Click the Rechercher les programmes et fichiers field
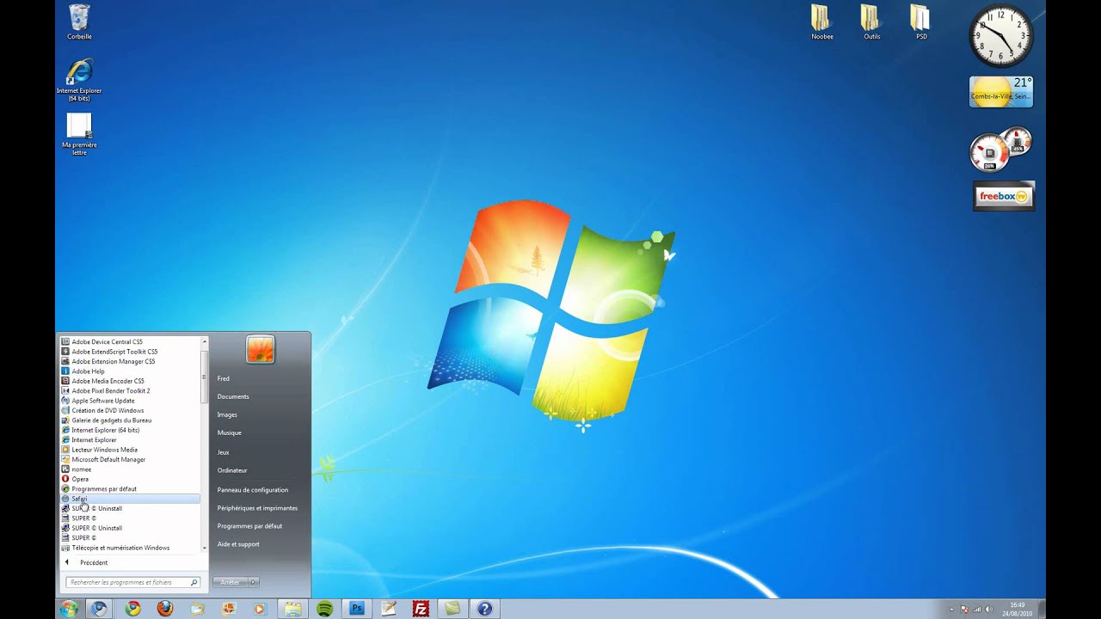This screenshot has width=1101, height=619. (133, 582)
